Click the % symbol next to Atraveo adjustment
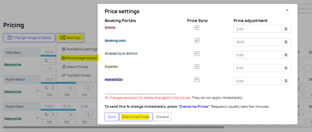This screenshot has height=132, width=312. pos(286,55)
